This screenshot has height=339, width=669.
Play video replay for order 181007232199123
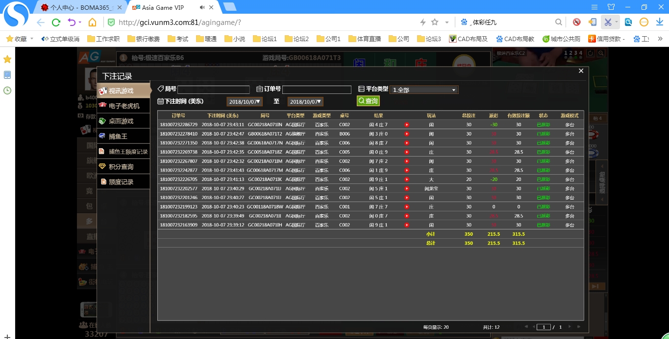[407, 207]
